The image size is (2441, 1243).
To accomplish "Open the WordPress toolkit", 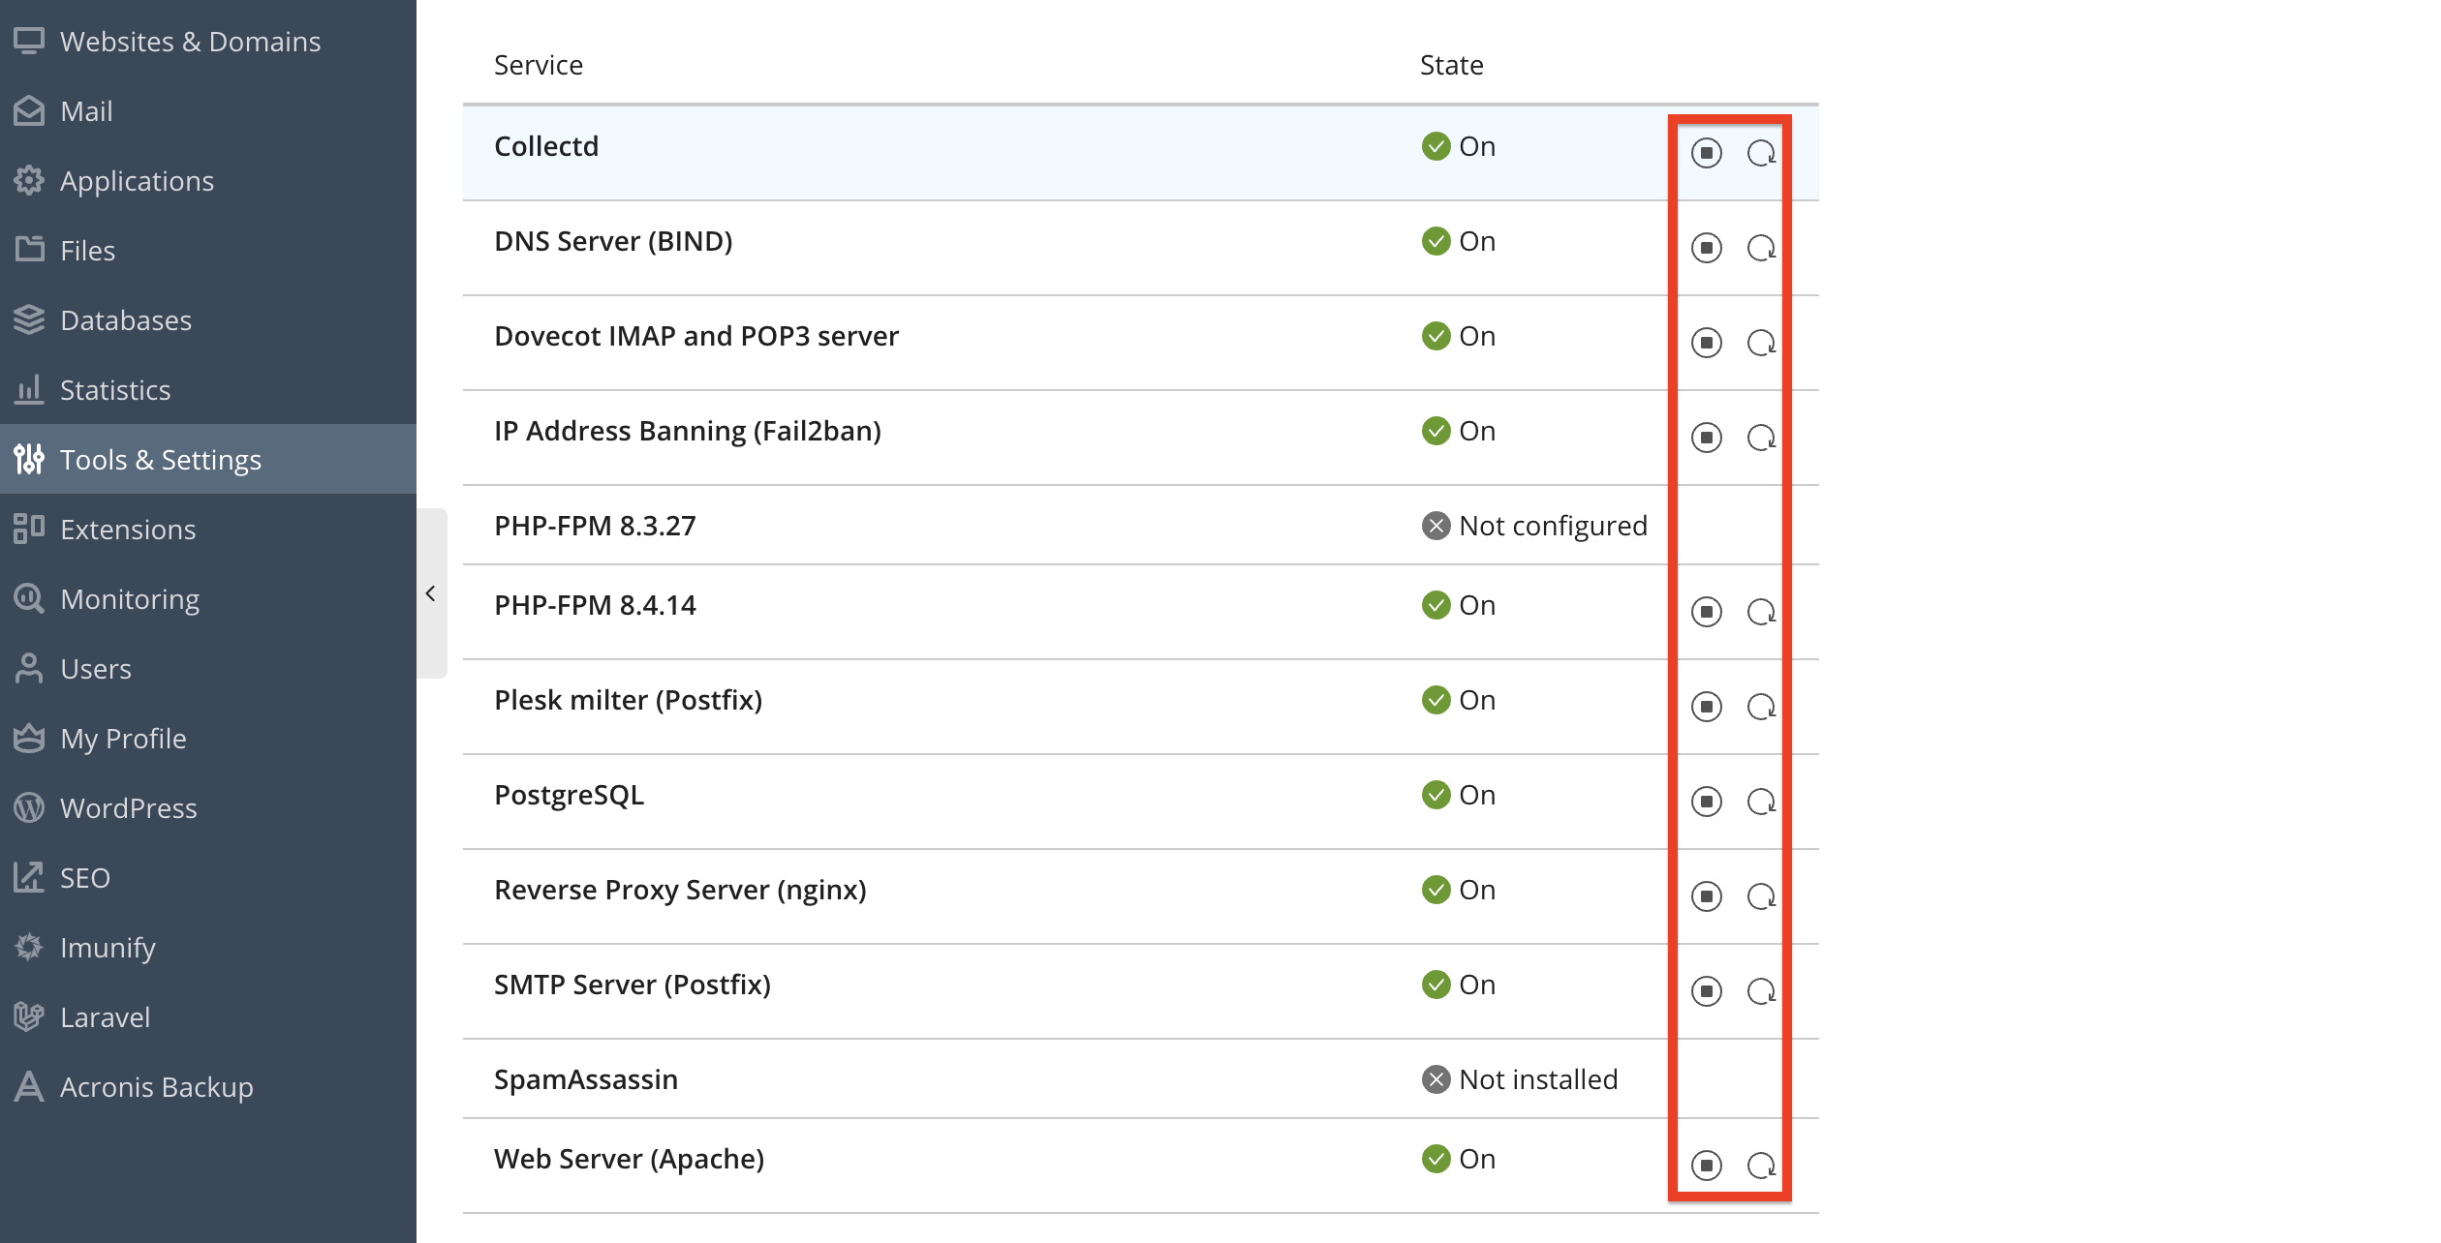I will (x=208, y=808).
